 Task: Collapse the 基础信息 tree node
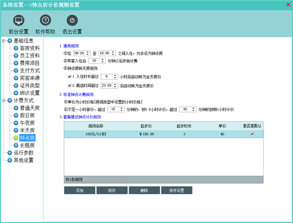pyautogui.click(x=3, y=41)
